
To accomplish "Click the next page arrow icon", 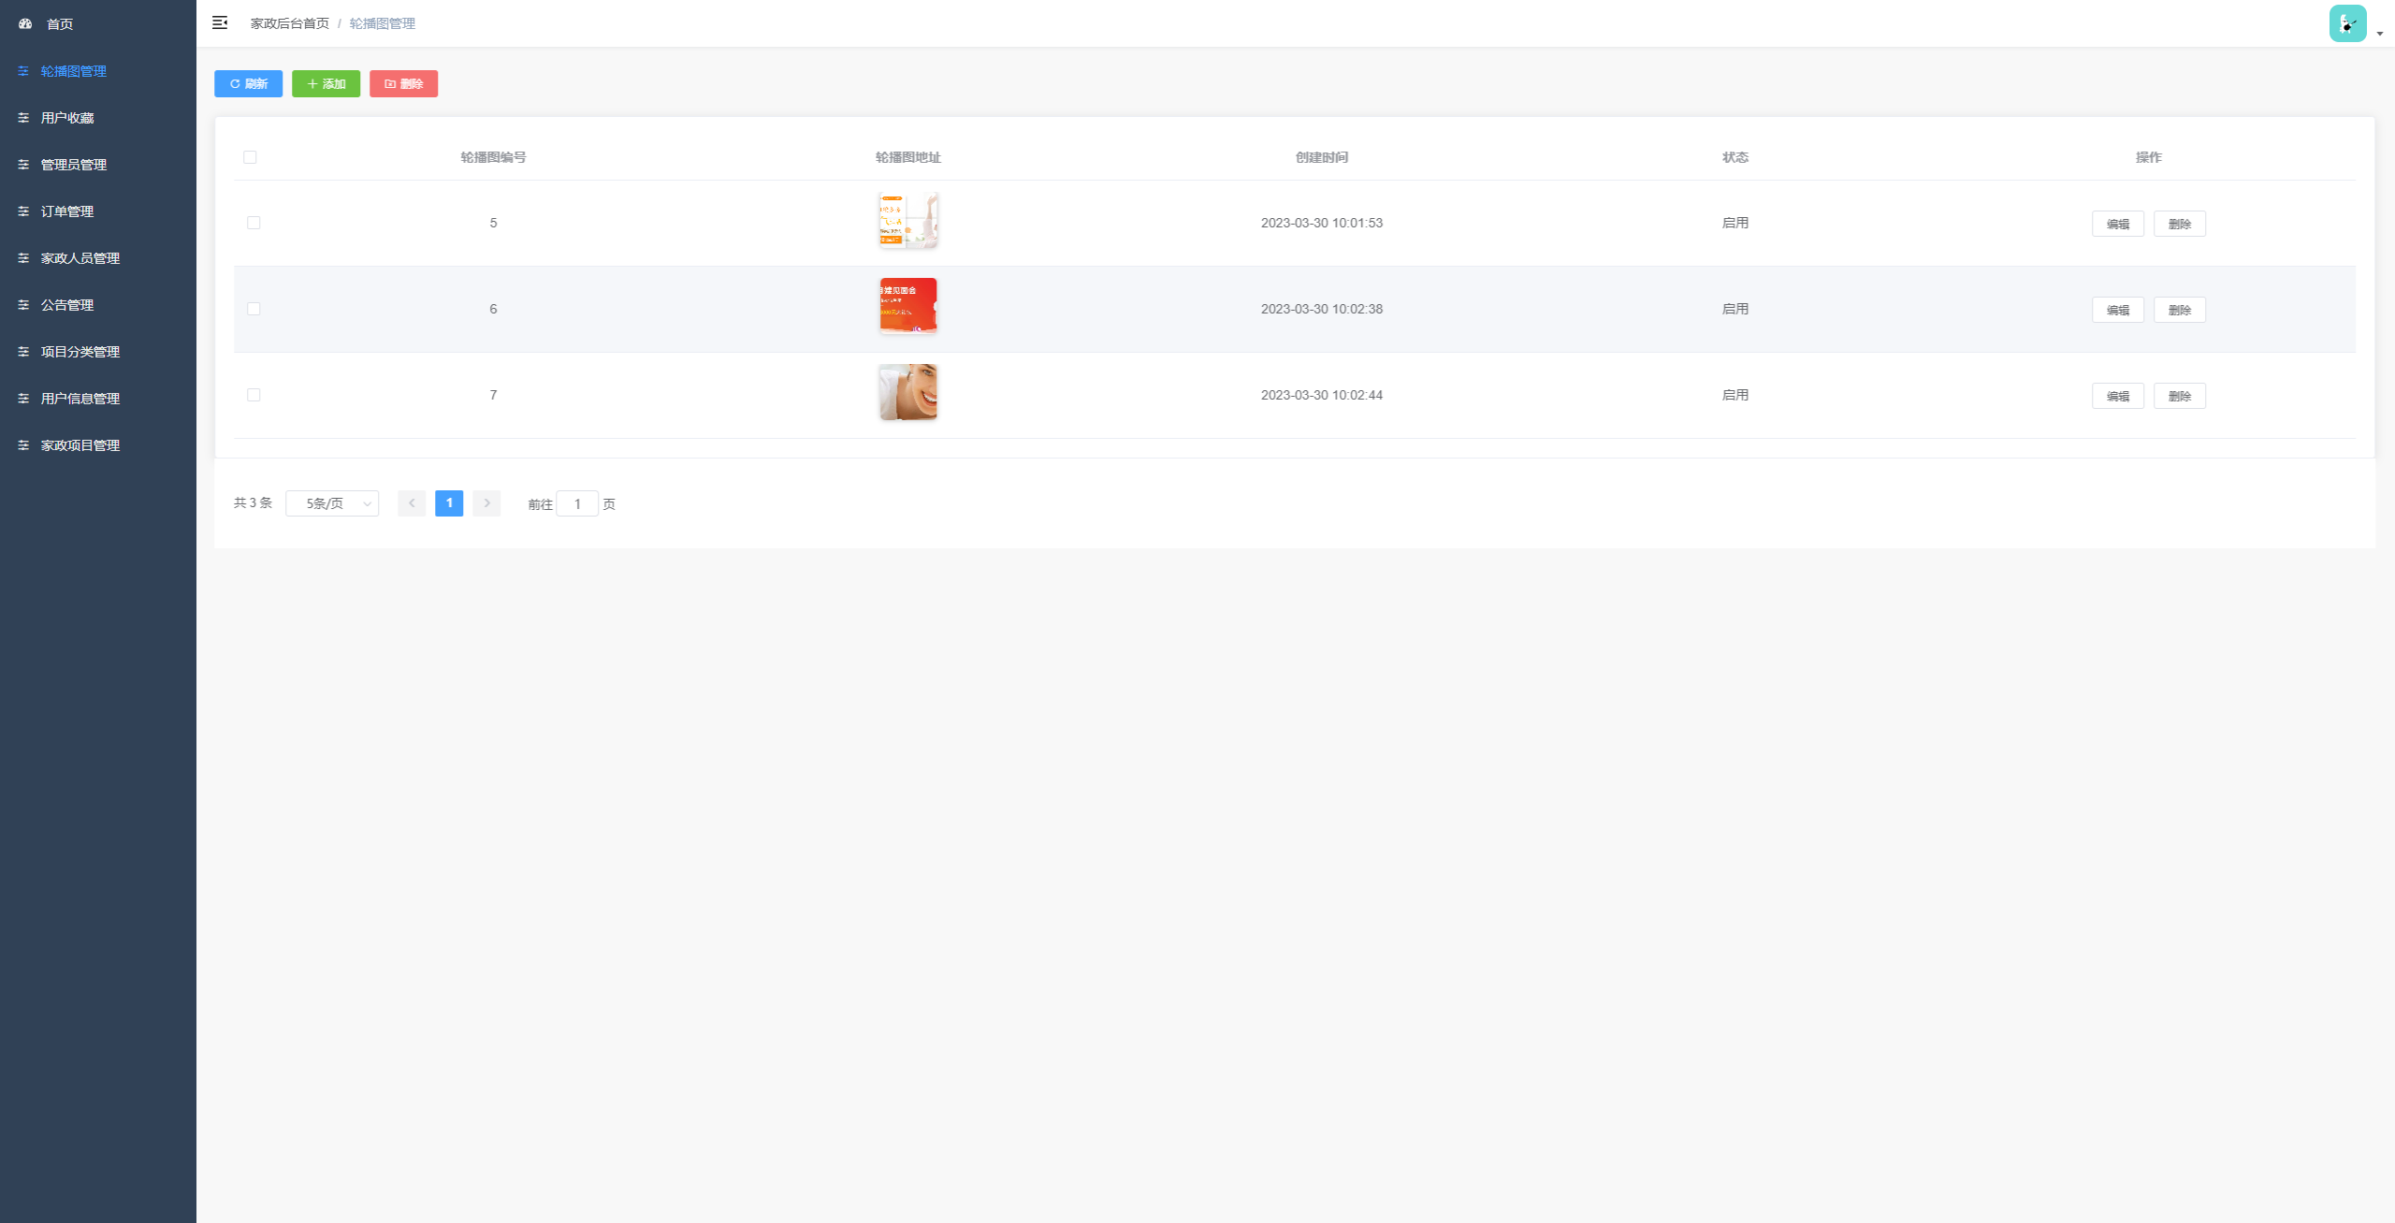I will pyautogui.click(x=486, y=503).
